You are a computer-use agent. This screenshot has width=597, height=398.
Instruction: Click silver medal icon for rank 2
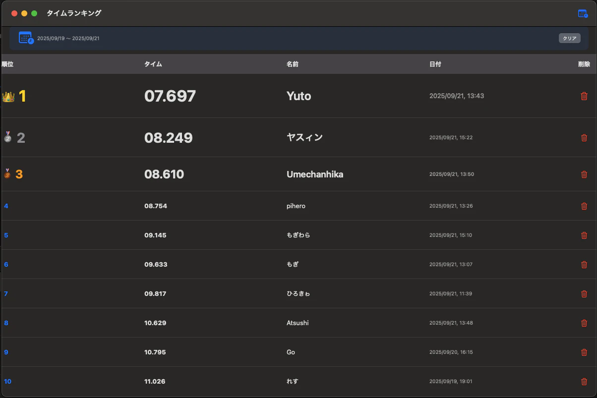pyautogui.click(x=7, y=137)
